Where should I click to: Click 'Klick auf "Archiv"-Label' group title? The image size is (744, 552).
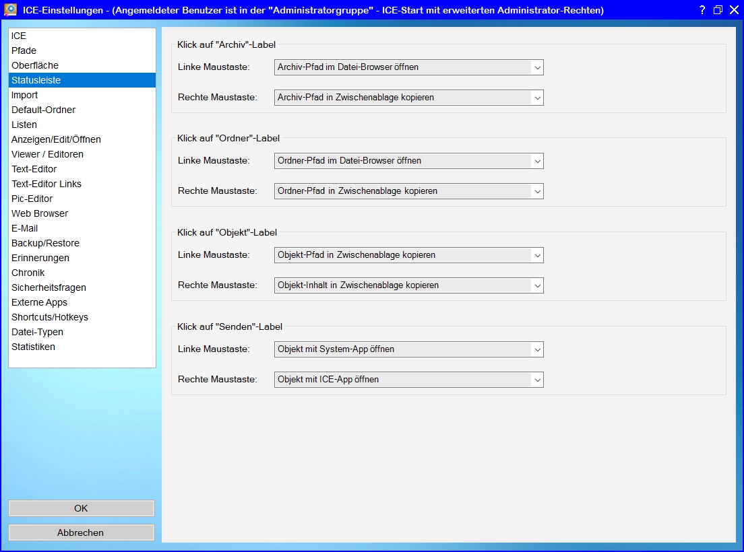click(x=226, y=44)
